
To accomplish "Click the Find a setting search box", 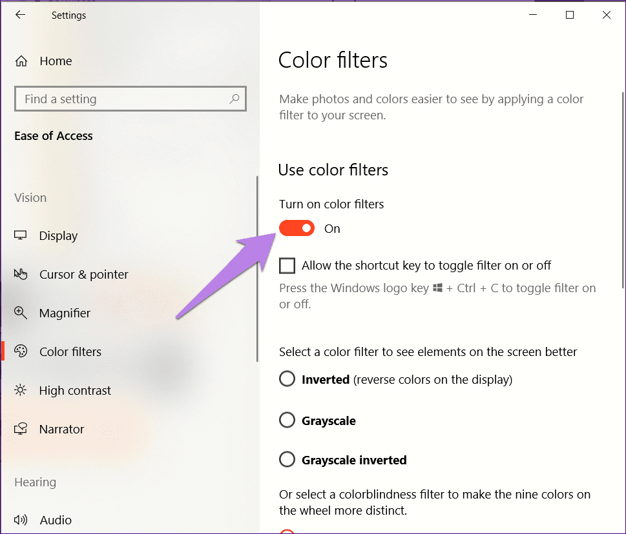I will point(130,99).
